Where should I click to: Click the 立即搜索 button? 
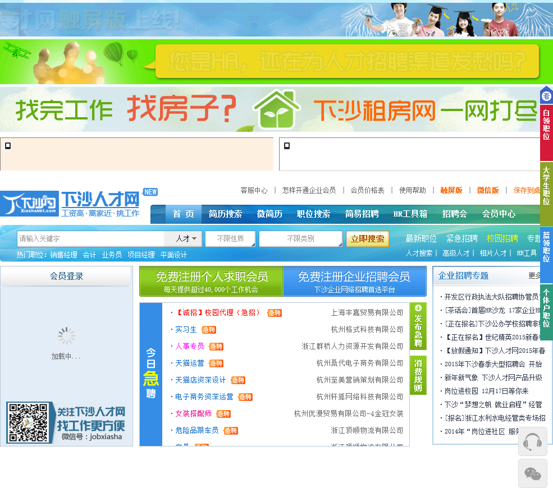point(368,239)
